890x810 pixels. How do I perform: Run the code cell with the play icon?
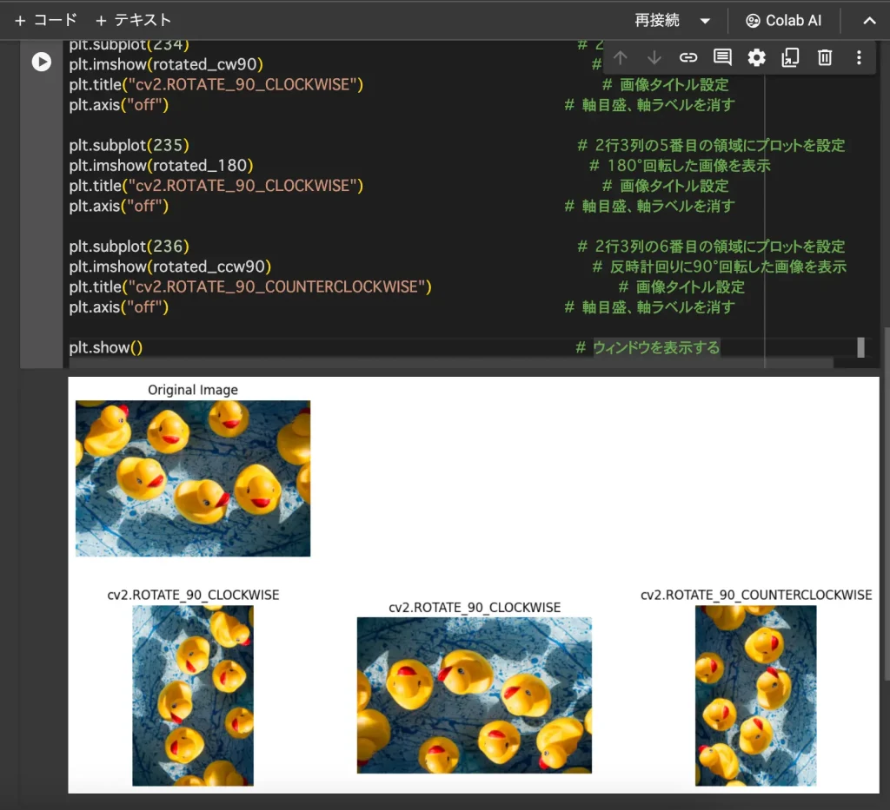[x=41, y=62]
